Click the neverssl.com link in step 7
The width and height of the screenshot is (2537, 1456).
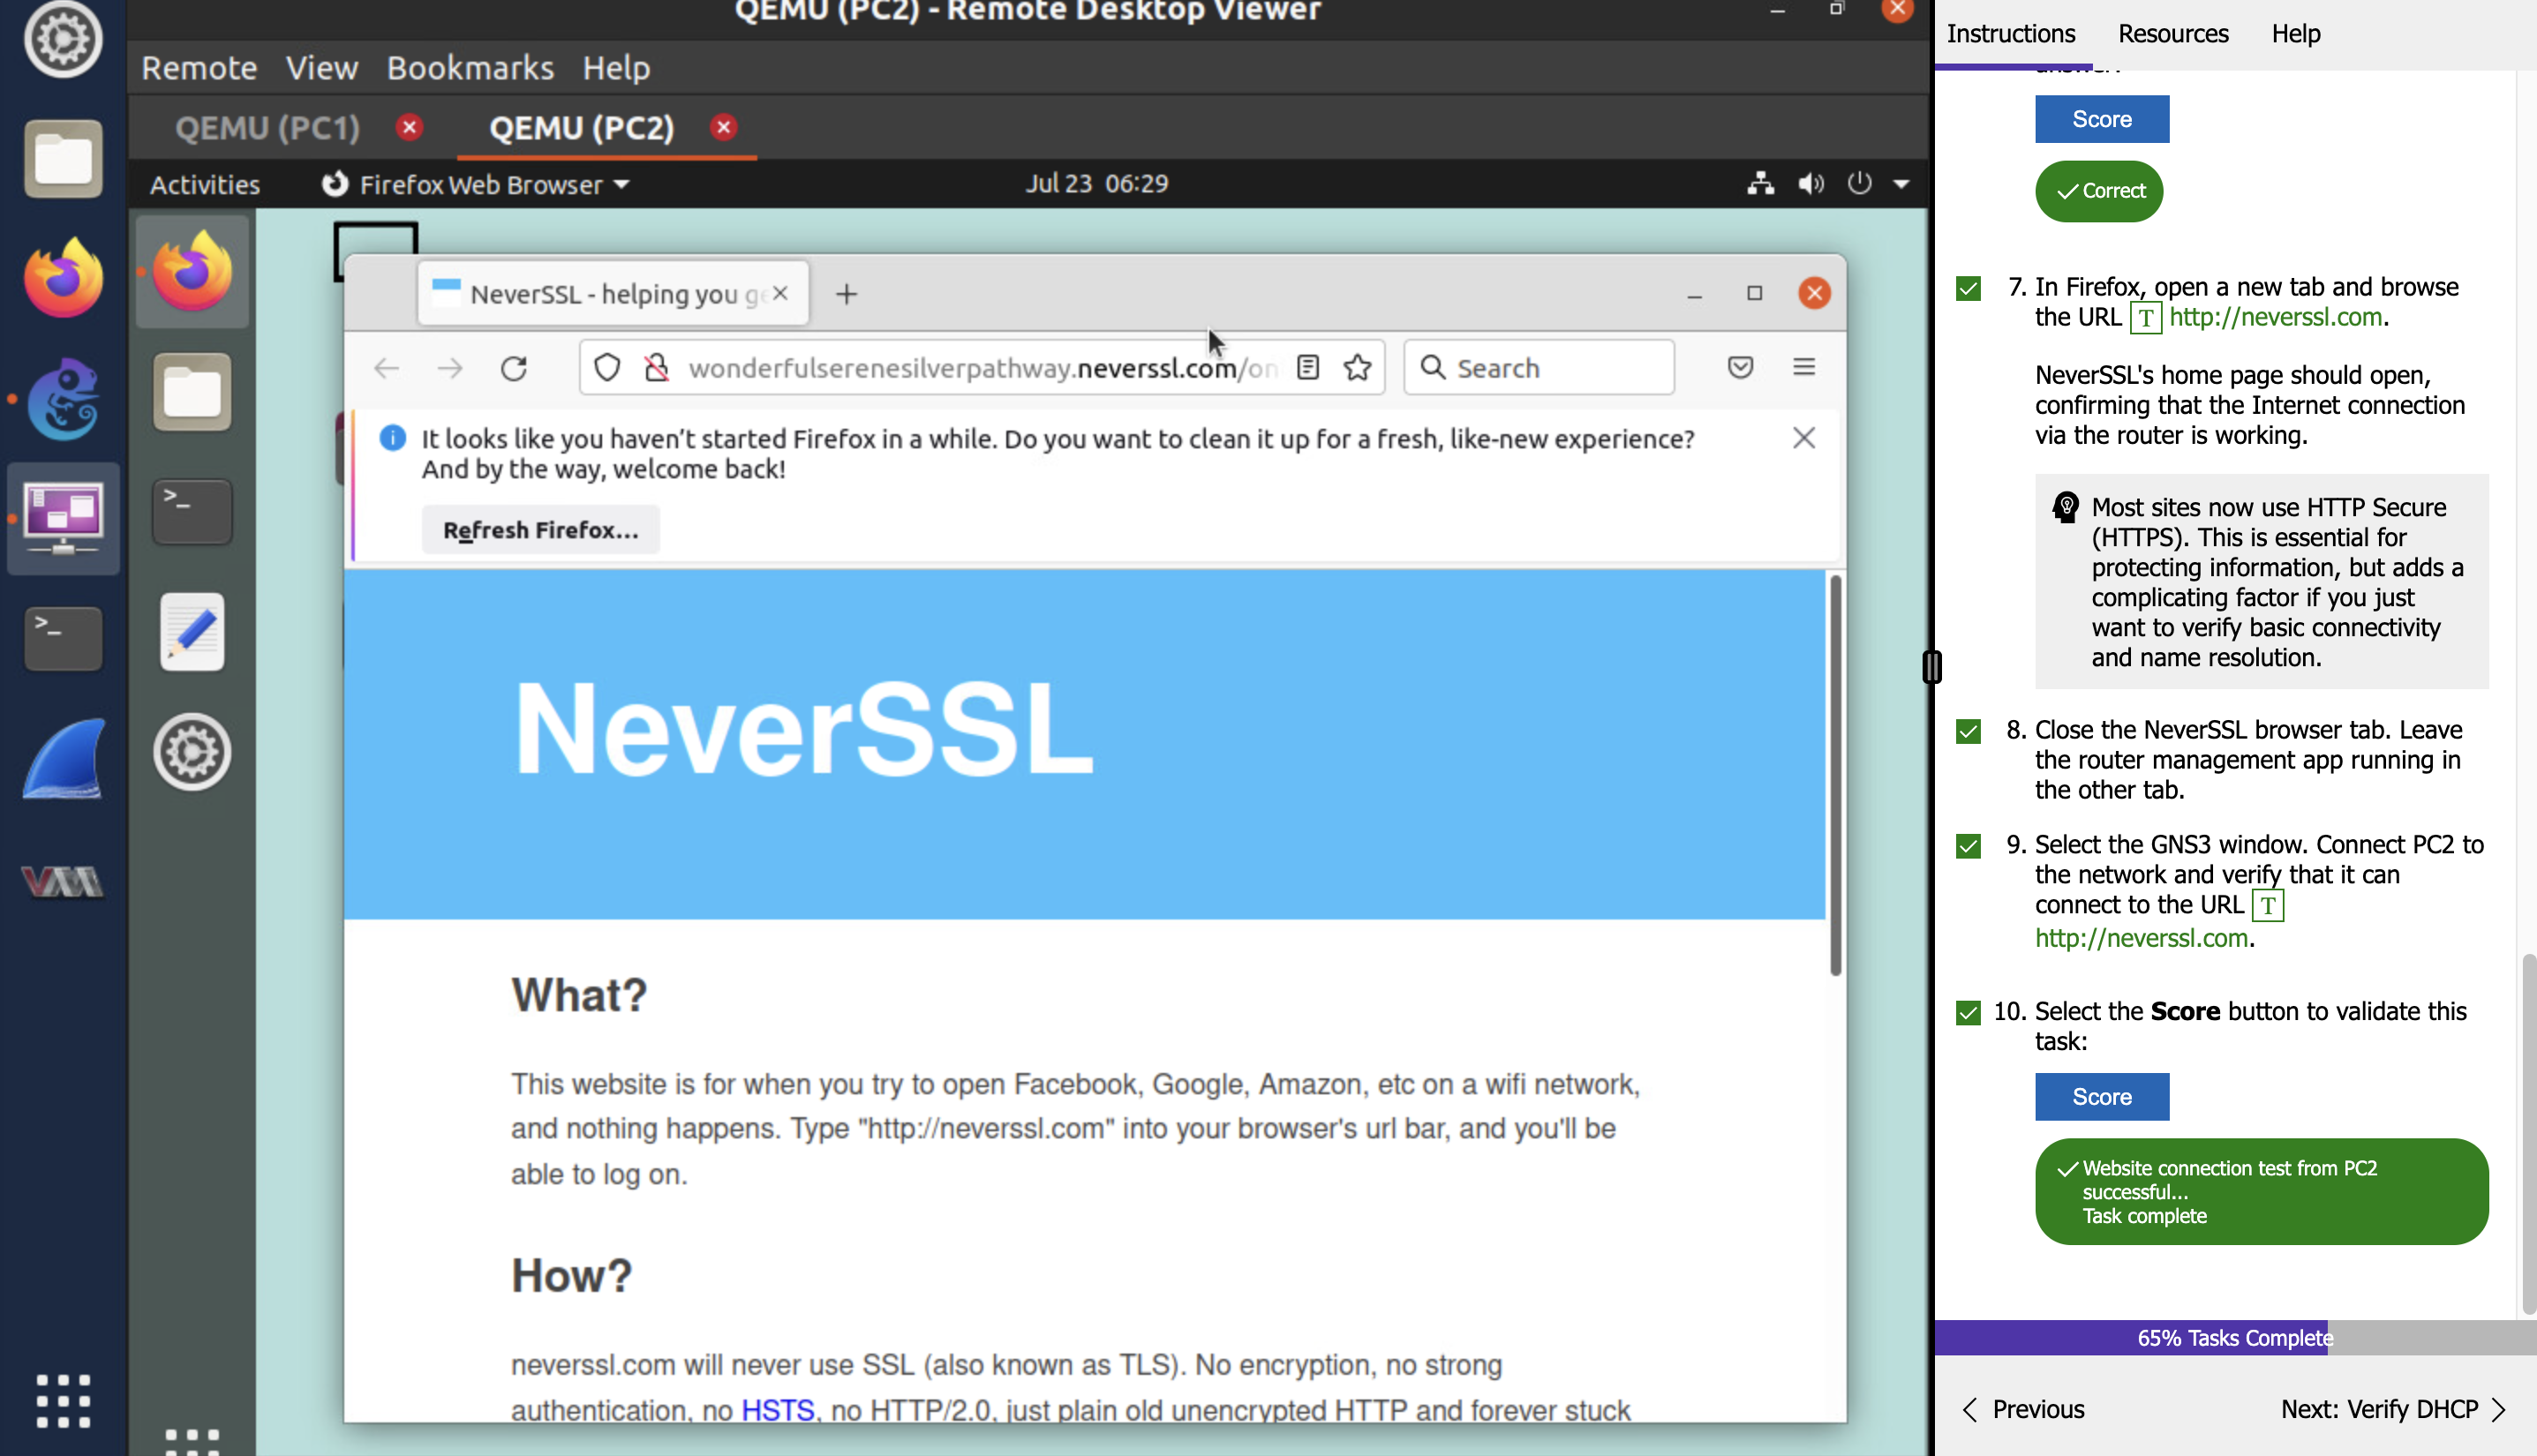pos(2275,317)
